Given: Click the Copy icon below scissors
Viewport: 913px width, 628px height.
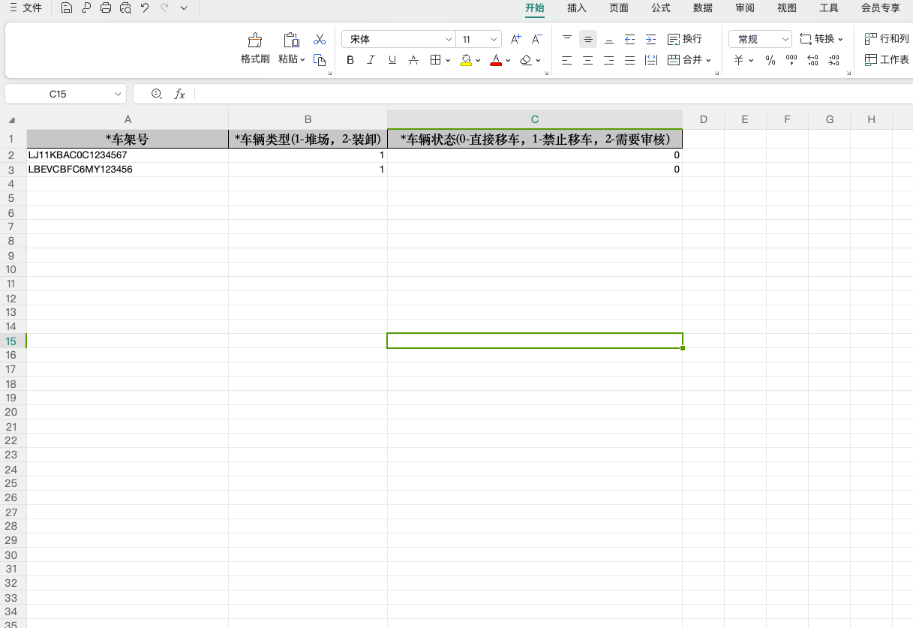Looking at the screenshot, I should [x=320, y=60].
